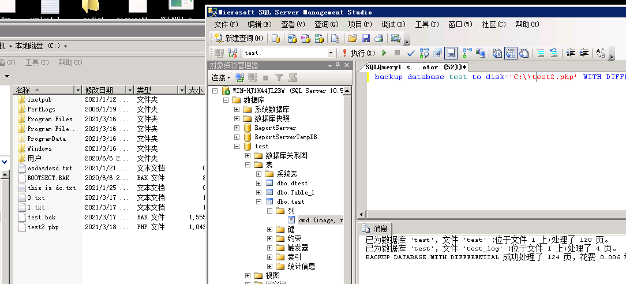Image resolution: width=626 pixels, height=284 pixels.
Task: Open an Analysis Services XMLA query
Action: [319, 38]
